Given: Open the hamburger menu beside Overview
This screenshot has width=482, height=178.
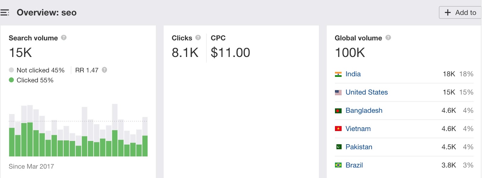Looking at the screenshot, I should click(x=5, y=13).
